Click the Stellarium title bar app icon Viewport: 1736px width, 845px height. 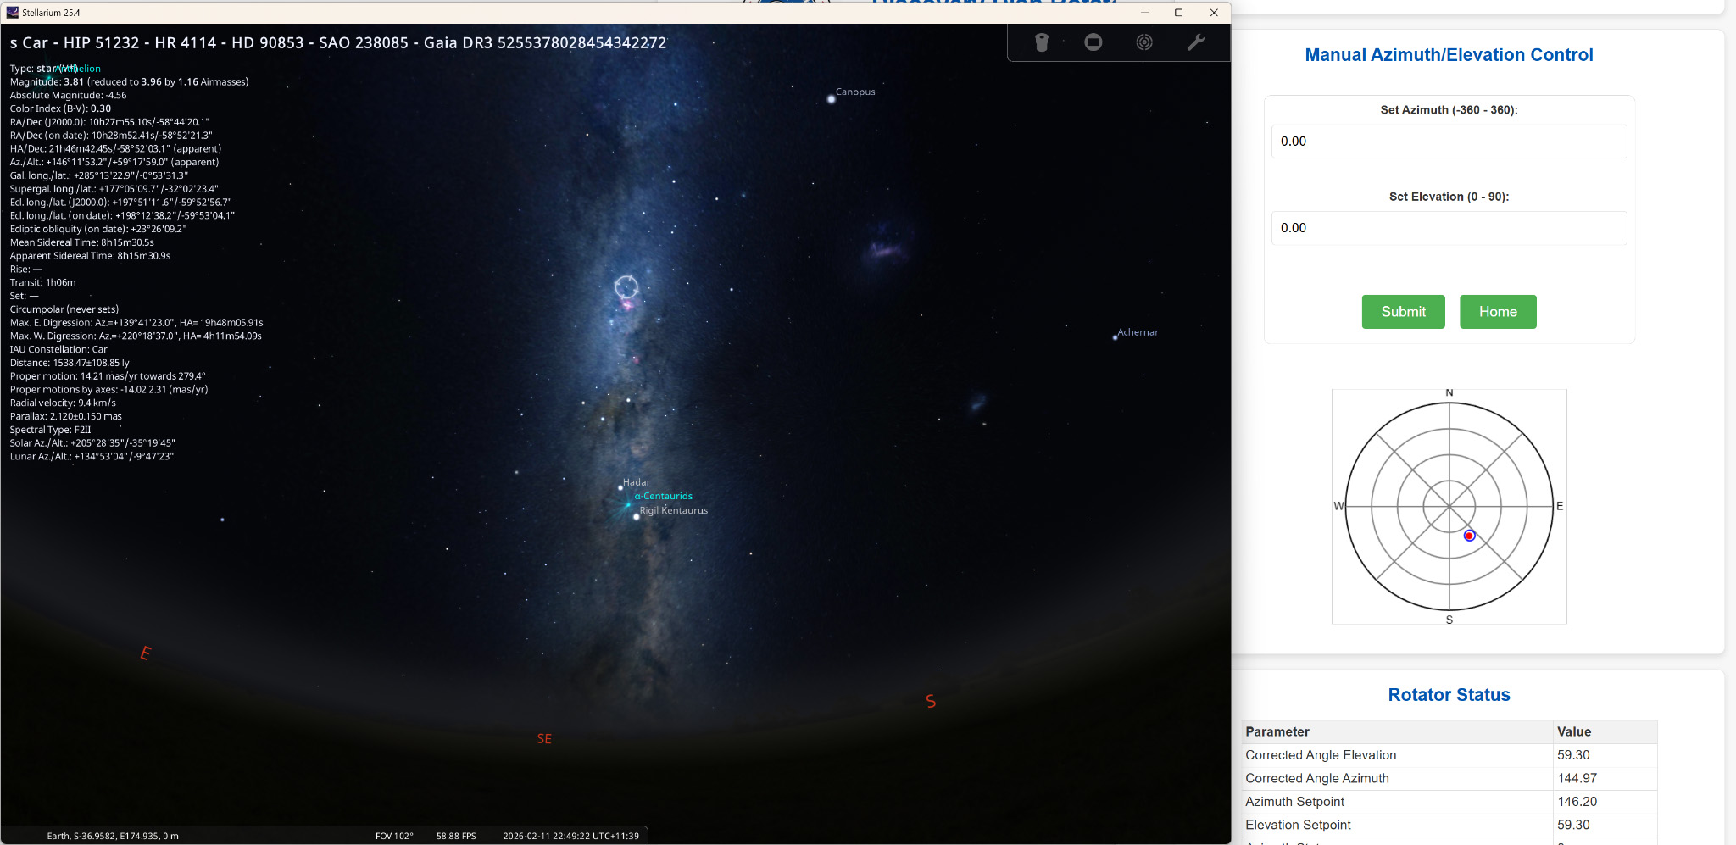click(12, 13)
